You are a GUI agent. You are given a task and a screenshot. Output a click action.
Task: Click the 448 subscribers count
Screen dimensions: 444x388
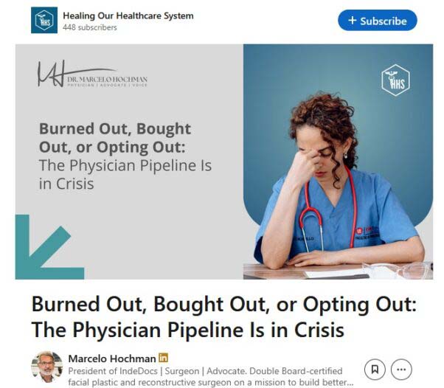pyautogui.click(x=90, y=27)
